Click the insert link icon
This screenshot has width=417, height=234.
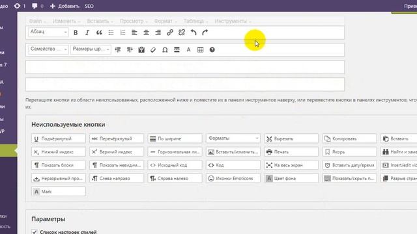pyautogui.click(x=169, y=32)
